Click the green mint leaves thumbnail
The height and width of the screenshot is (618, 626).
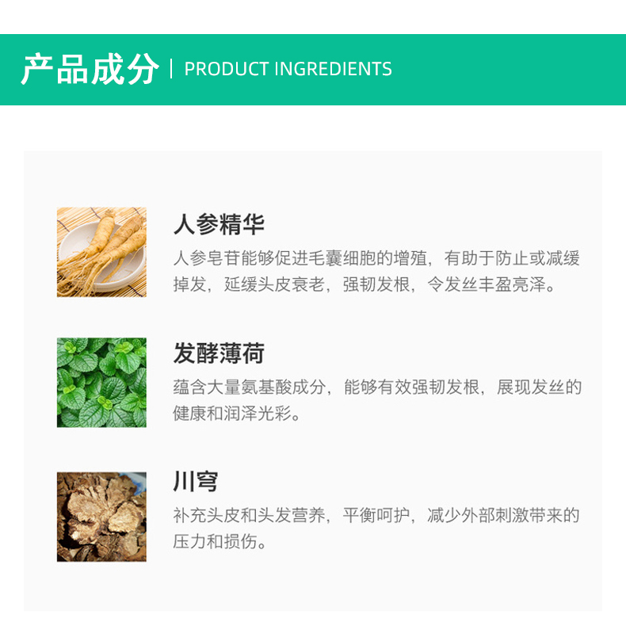(101, 383)
